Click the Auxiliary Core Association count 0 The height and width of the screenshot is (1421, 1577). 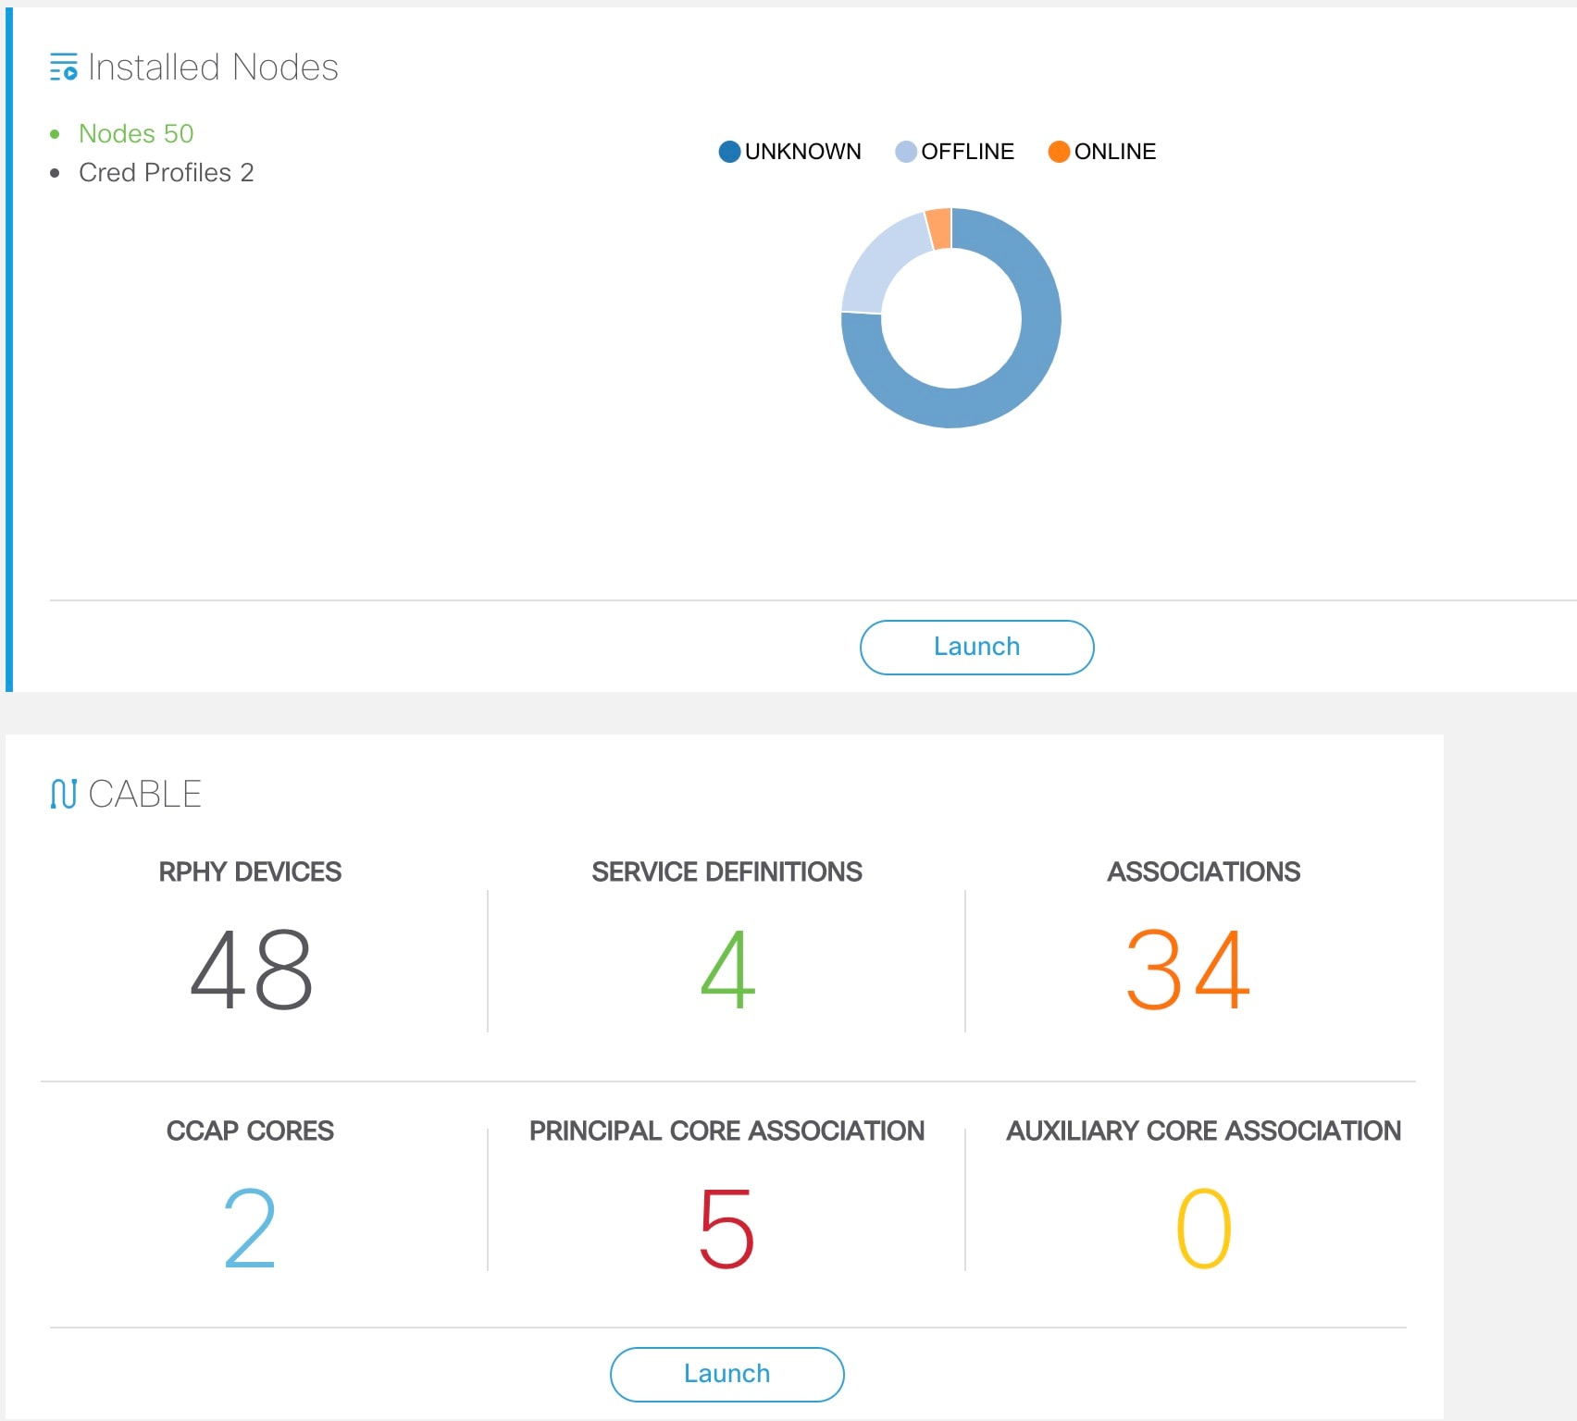click(1203, 1228)
